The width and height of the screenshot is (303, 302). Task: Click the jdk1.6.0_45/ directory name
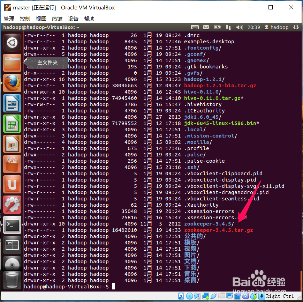203,117
